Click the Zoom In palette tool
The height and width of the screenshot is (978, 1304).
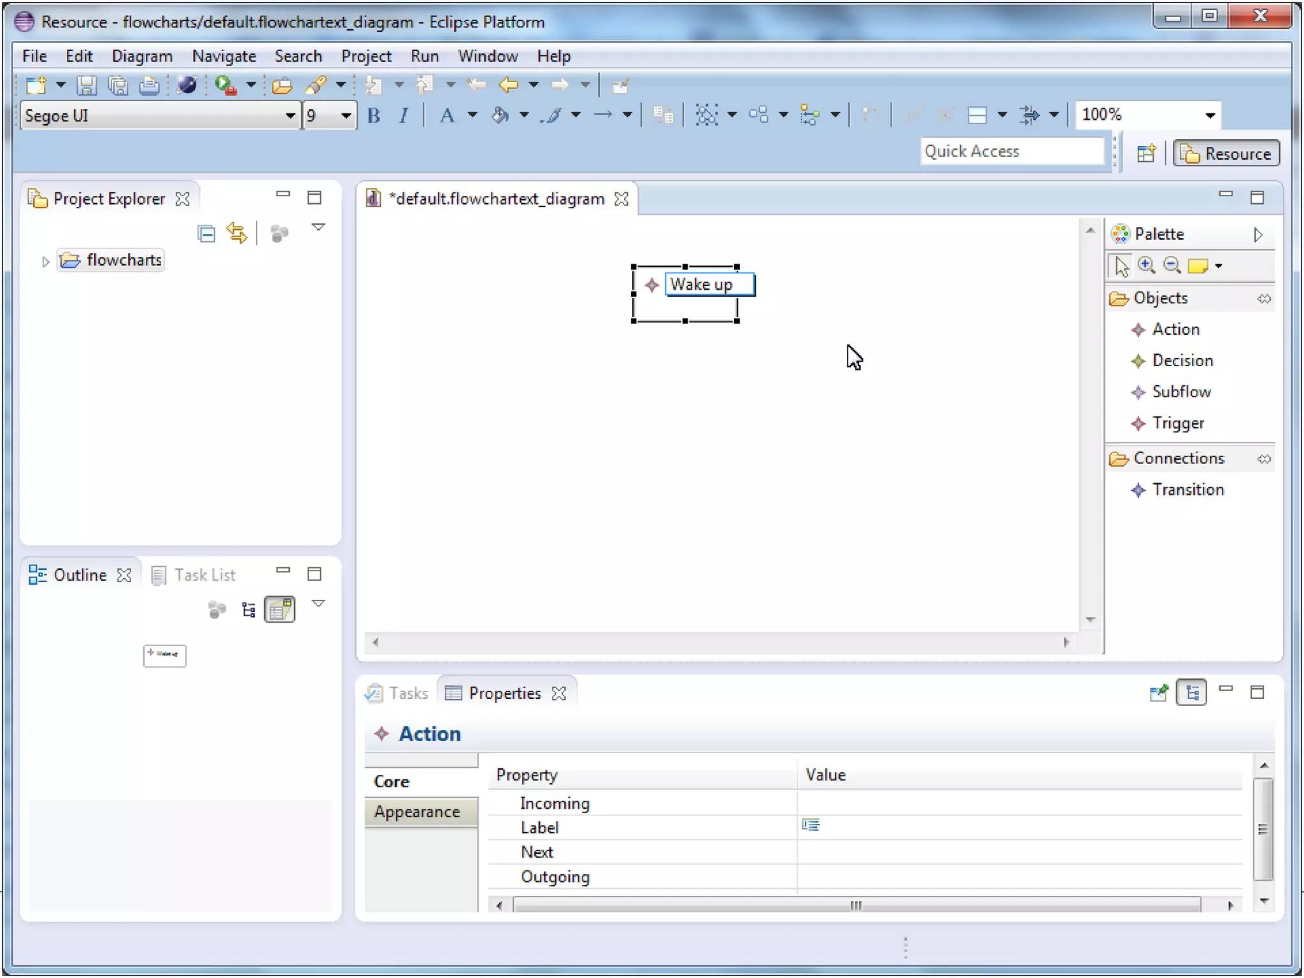pyautogui.click(x=1146, y=265)
